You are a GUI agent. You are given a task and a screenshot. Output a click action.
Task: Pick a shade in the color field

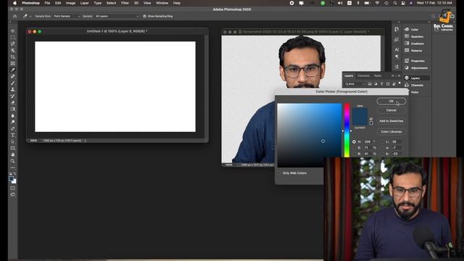(310, 135)
